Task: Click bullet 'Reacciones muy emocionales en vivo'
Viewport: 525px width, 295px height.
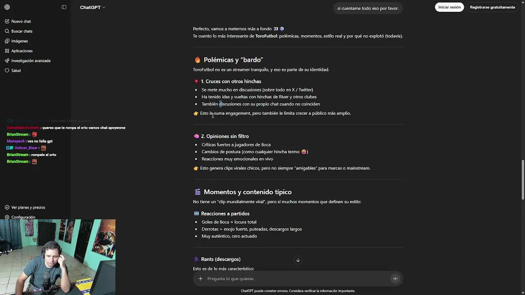Action: (x=237, y=159)
